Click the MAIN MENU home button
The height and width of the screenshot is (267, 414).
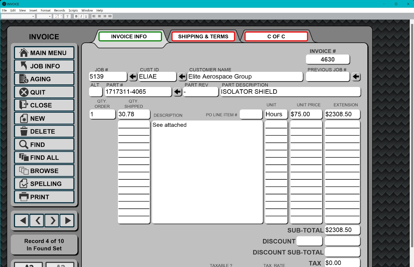[44, 53]
